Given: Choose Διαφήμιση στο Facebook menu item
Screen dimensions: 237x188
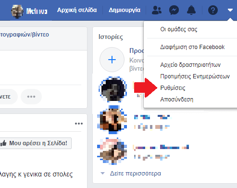Looking at the screenshot, I should point(192,47).
